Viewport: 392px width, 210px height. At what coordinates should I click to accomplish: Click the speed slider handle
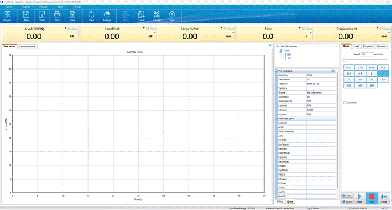[345, 60]
